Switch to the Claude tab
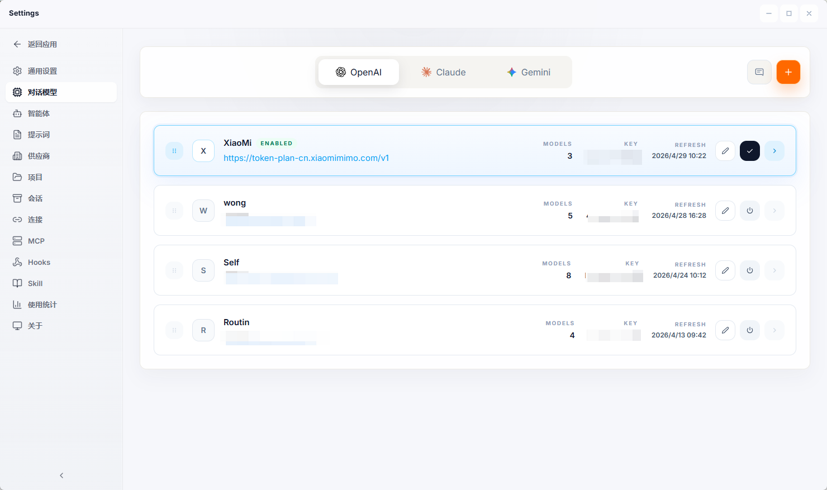The width and height of the screenshot is (827, 490). [x=444, y=72]
